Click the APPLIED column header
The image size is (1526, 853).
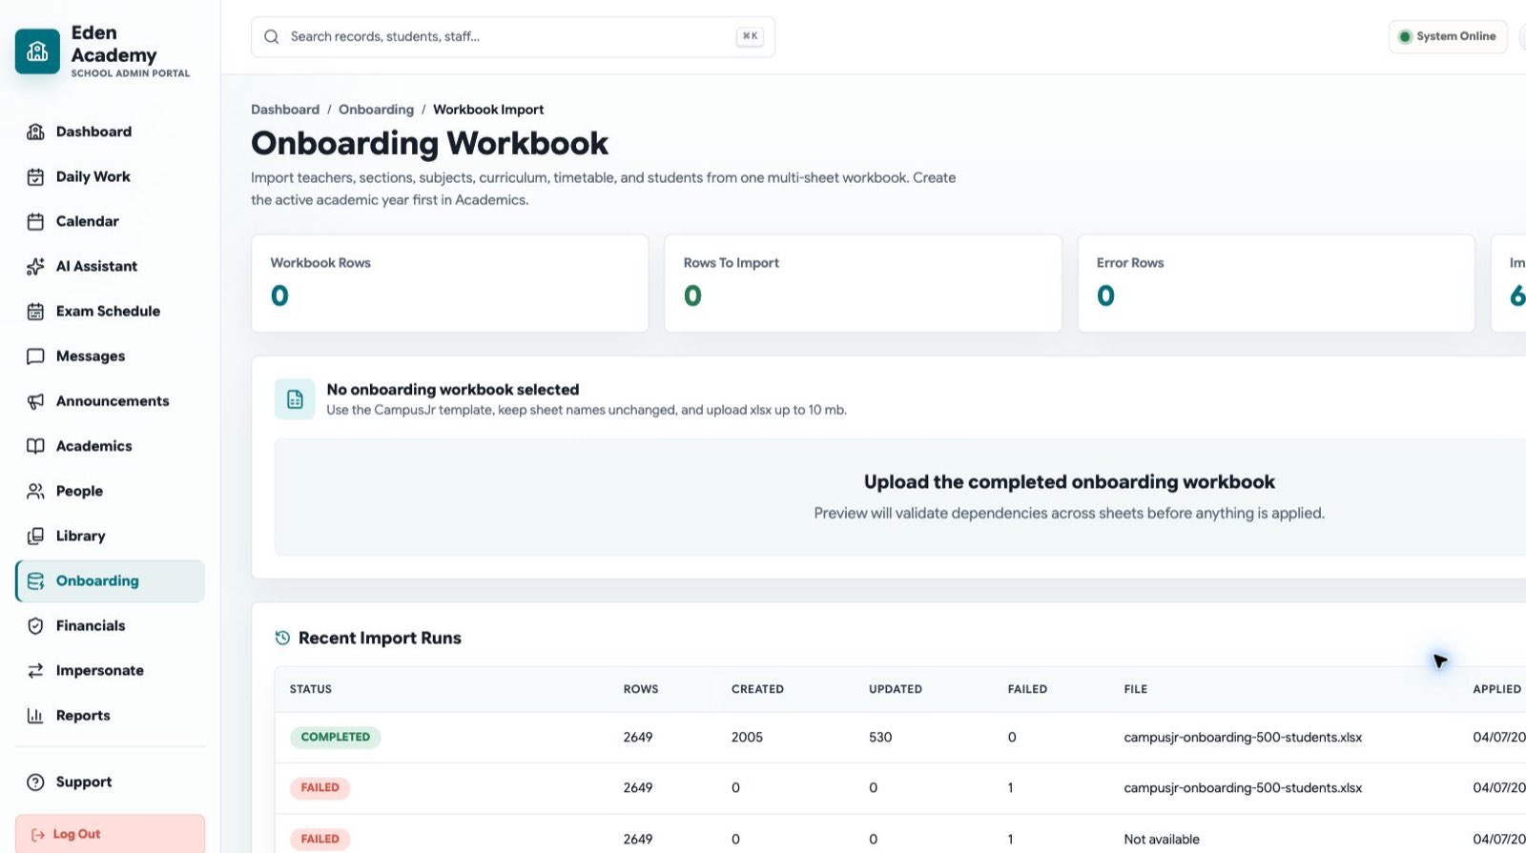(1496, 689)
